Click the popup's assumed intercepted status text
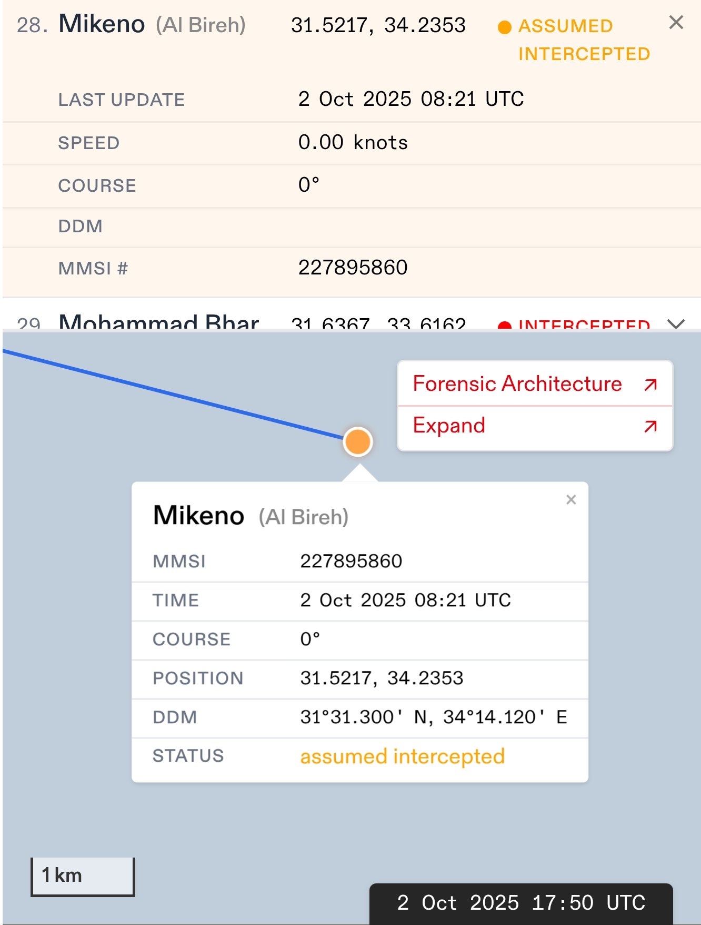 (x=402, y=756)
